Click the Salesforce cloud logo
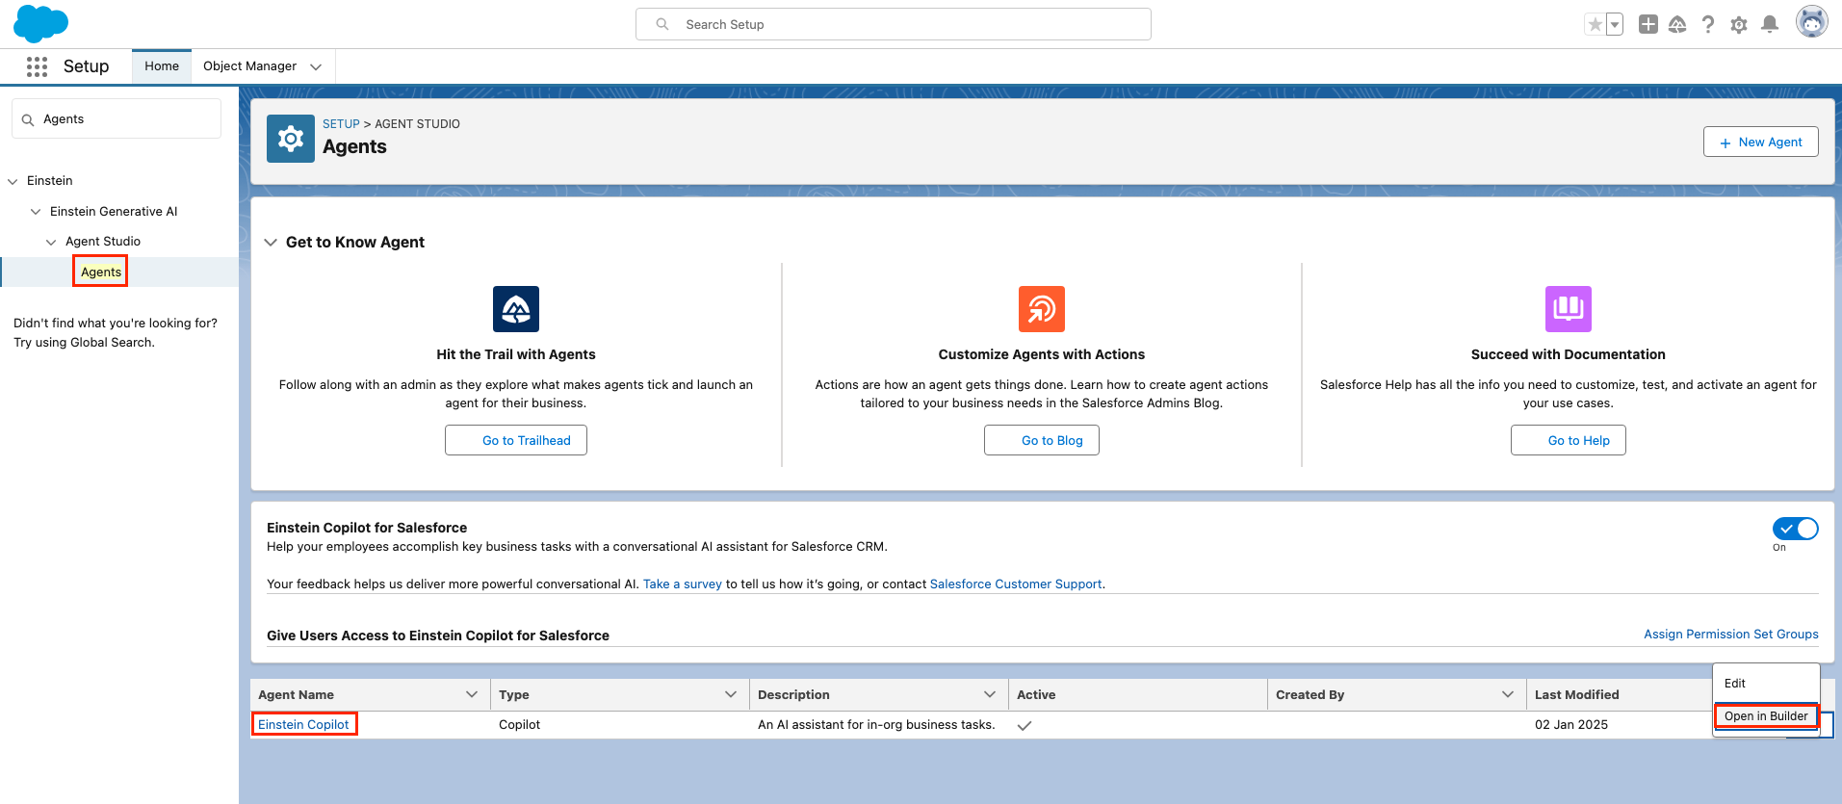 [x=40, y=23]
